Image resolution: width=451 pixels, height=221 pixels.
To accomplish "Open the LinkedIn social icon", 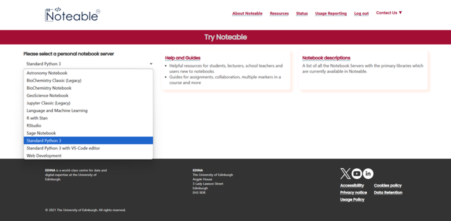I will click(x=368, y=174).
